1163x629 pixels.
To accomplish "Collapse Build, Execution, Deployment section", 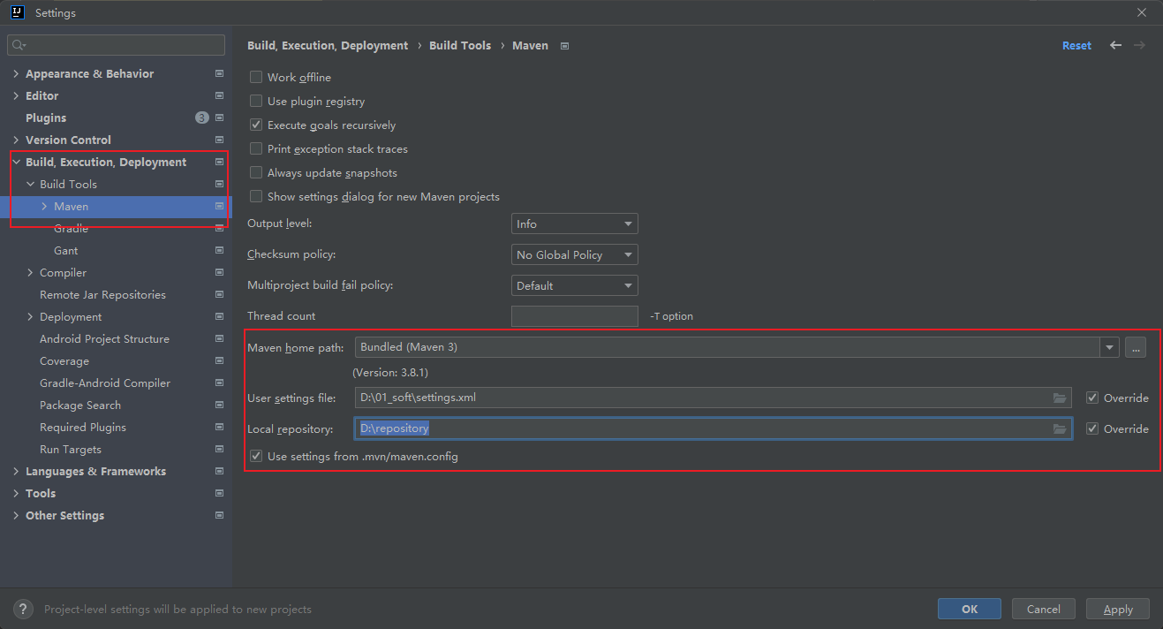I will (x=16, y=163).
